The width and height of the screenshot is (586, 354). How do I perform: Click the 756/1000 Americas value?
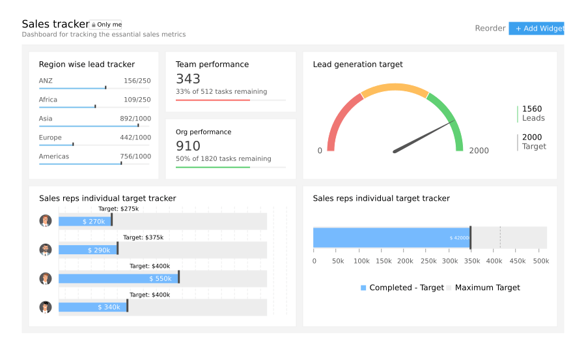pyautogui.click(x=135, y=156)
